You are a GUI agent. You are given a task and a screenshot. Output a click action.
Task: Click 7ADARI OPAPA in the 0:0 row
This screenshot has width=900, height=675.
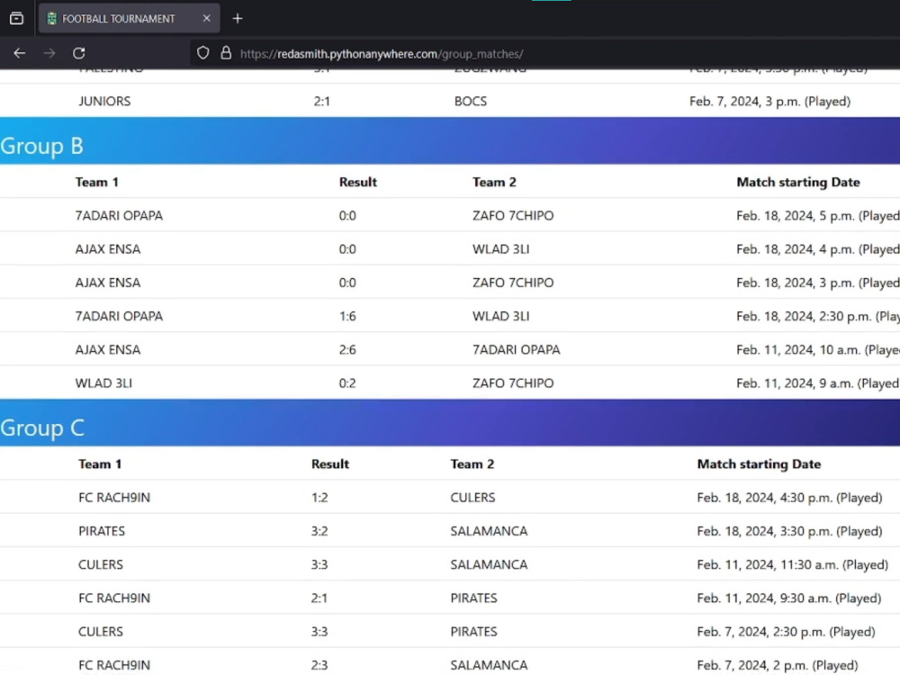(x=119, y=215)
